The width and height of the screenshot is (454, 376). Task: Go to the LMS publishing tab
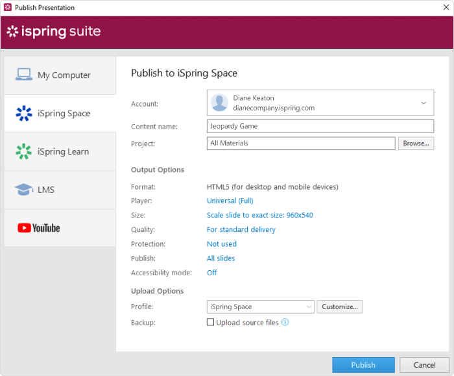click(x=60, y=190)
